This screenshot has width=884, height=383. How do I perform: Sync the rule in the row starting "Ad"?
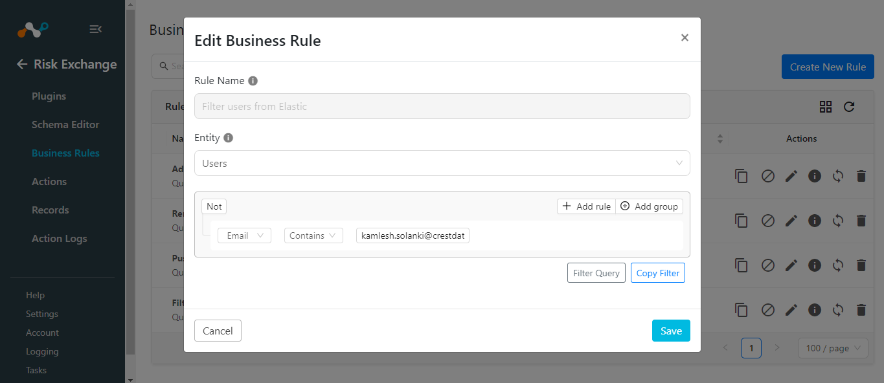pyautogui.click(x=838, y=176)
